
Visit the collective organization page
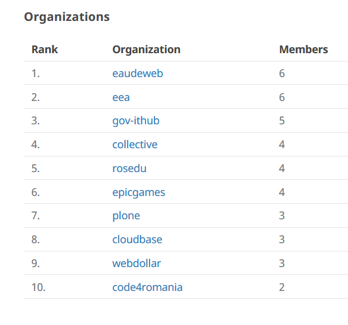(135, 145)
